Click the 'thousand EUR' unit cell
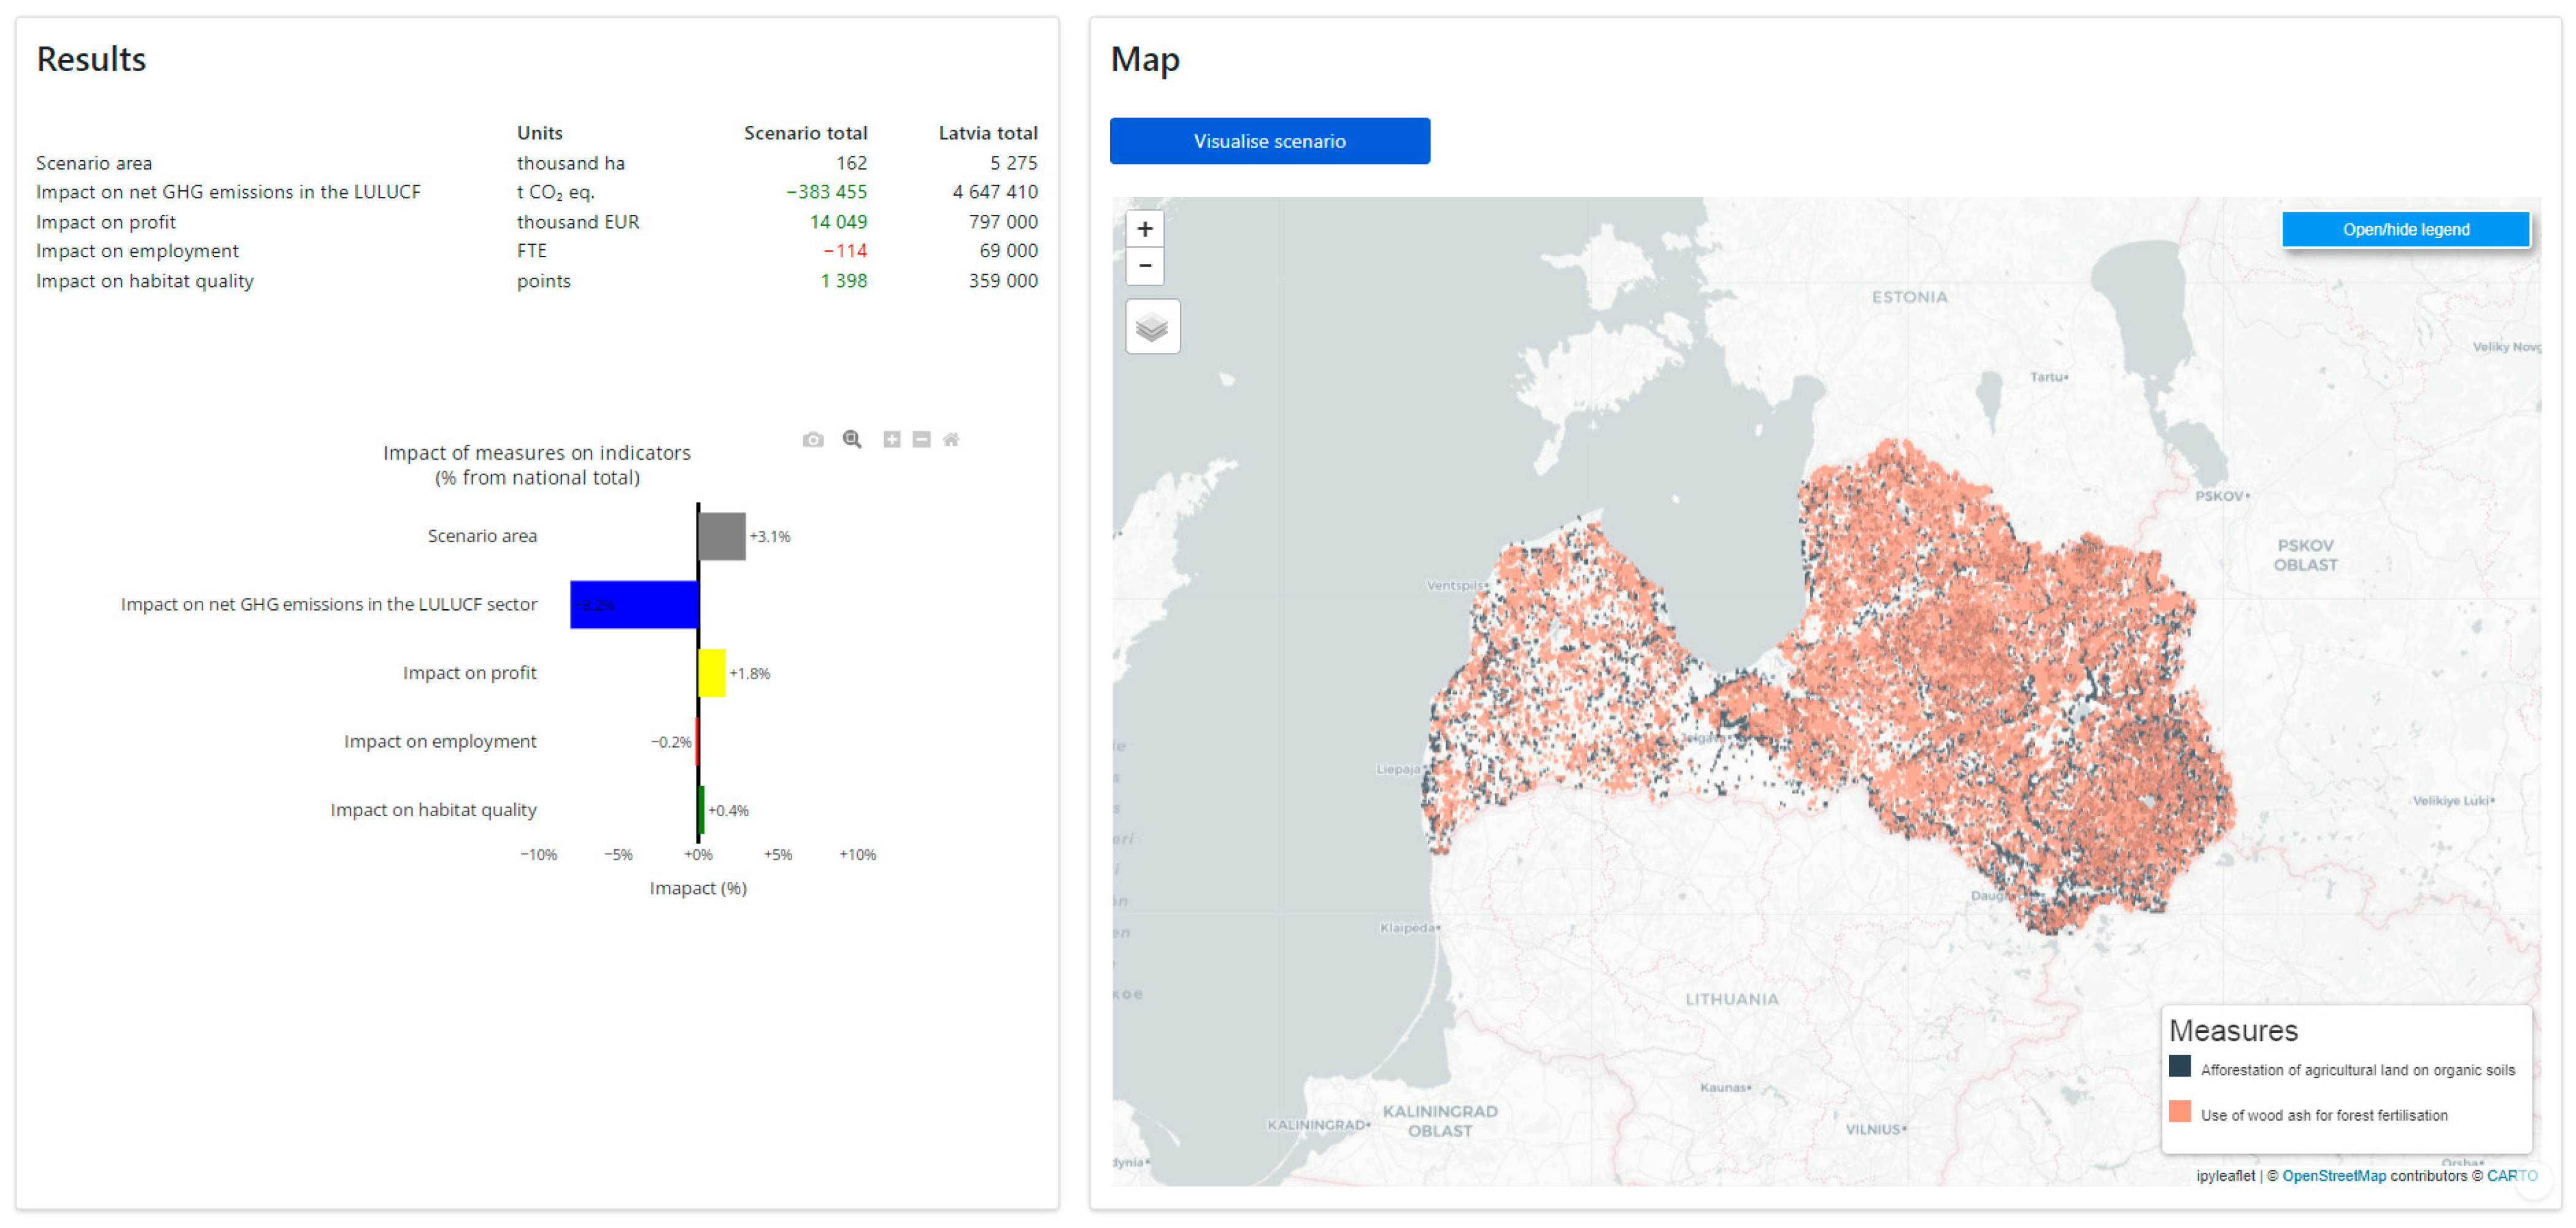 tap(577, 222)
